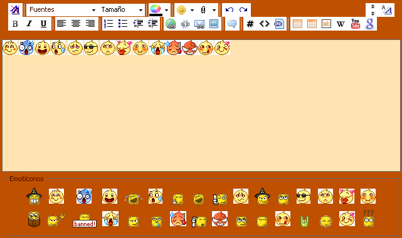402x238 pixels.
Task: Insert the green rock-hand emoticon
Action: click(x=305, y=221)
